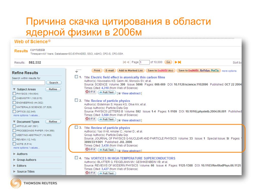Screen dimensions: 258x193
Task: Go to first results page arrow
Action: coord(124,62)
